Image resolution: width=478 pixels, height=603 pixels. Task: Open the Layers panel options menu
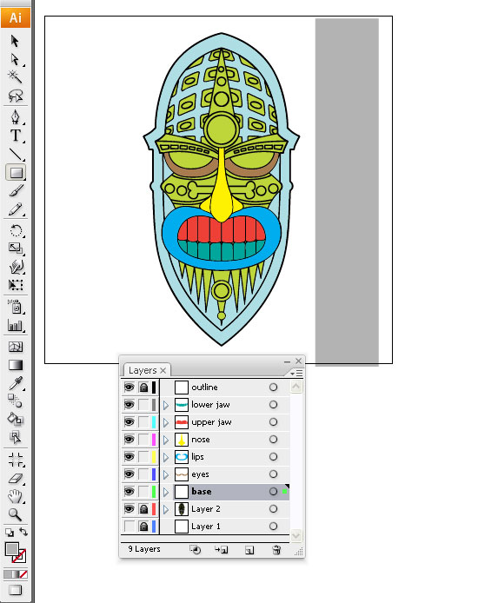point(296,374)
